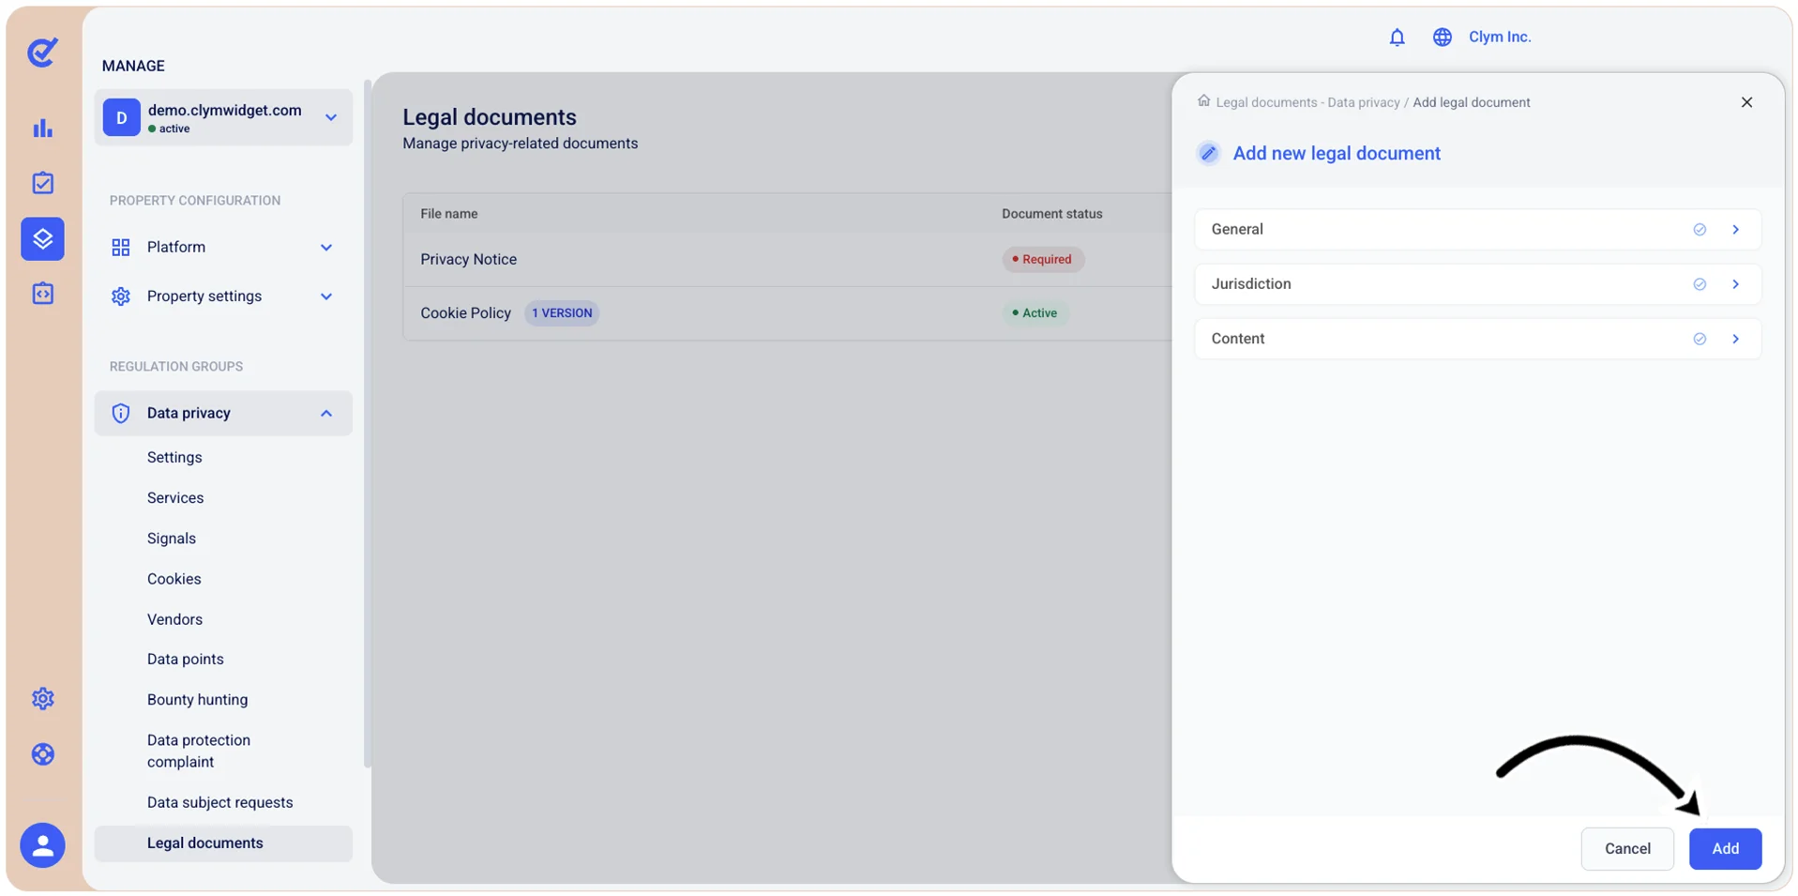
Task: Click the Required status badge
Action: [1043, 259]
